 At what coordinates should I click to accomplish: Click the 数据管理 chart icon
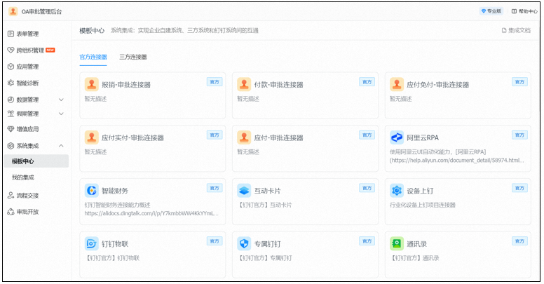tap(11, 100)
